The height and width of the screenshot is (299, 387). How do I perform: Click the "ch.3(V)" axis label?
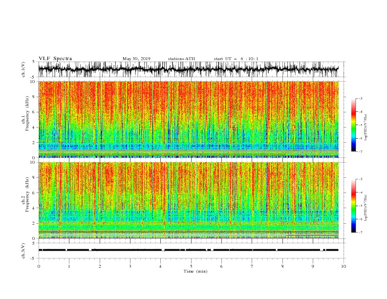click(x=23, y=251)
